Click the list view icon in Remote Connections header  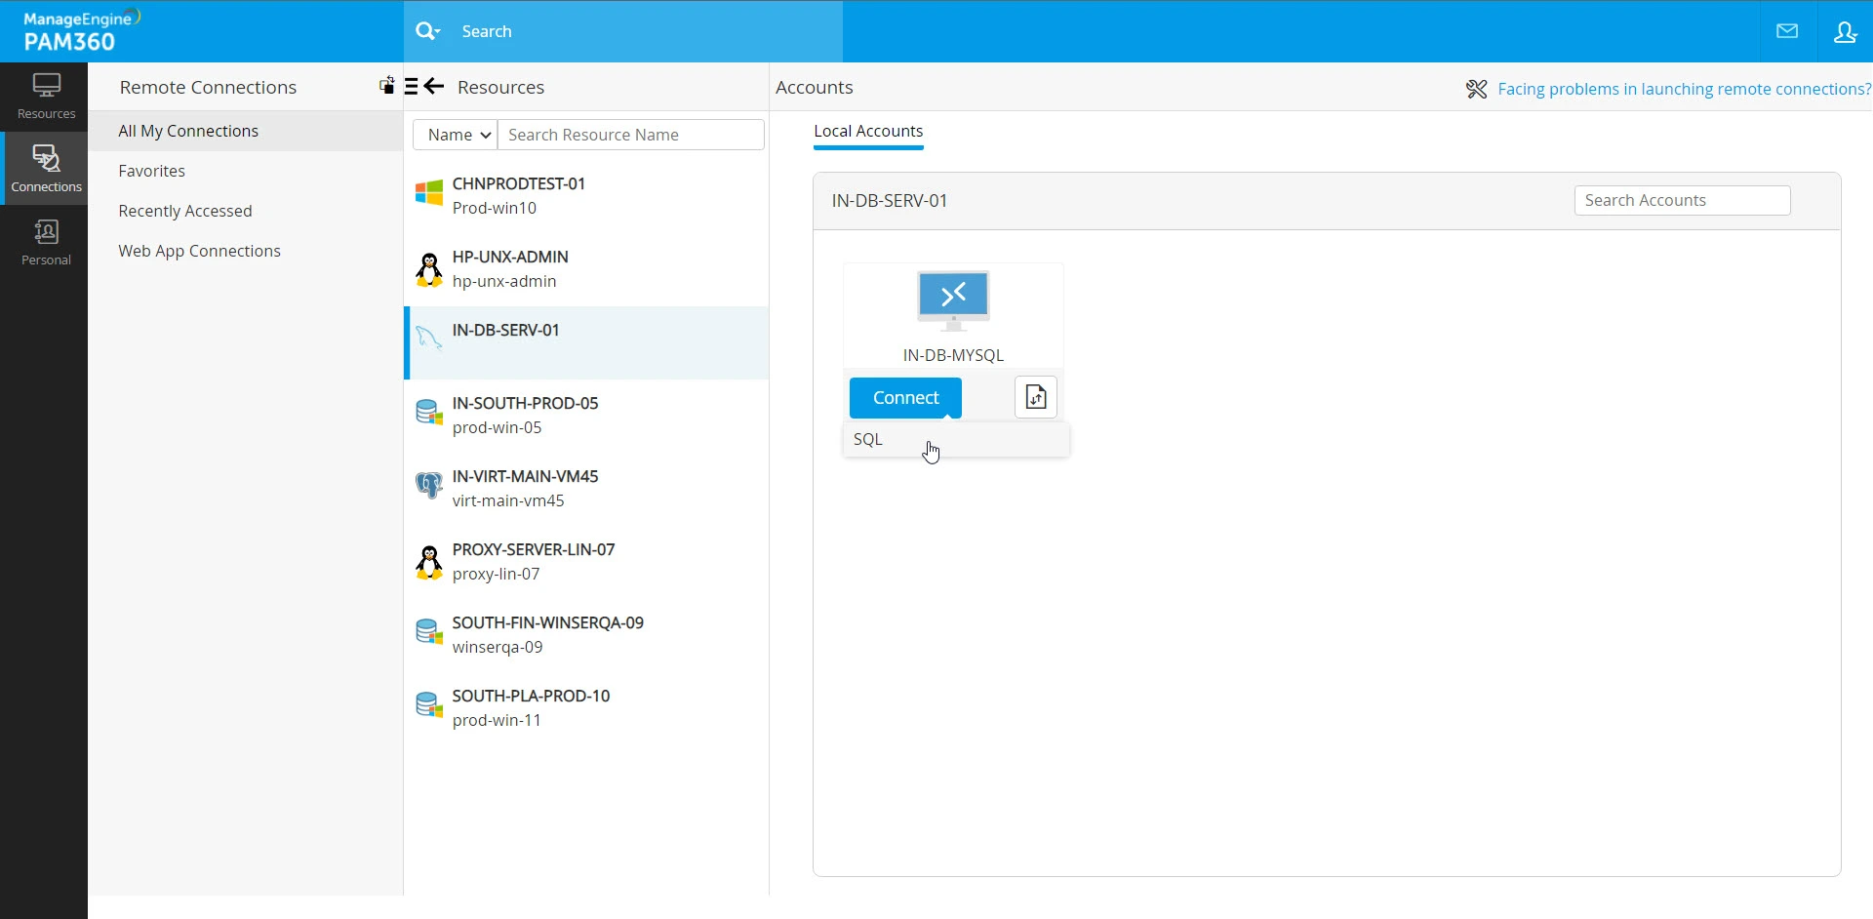(x=412, y=85)
